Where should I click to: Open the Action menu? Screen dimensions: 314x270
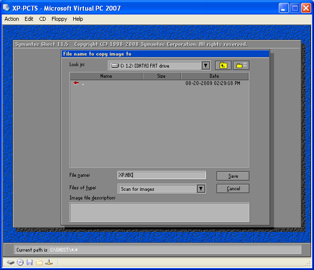[12, 19]
